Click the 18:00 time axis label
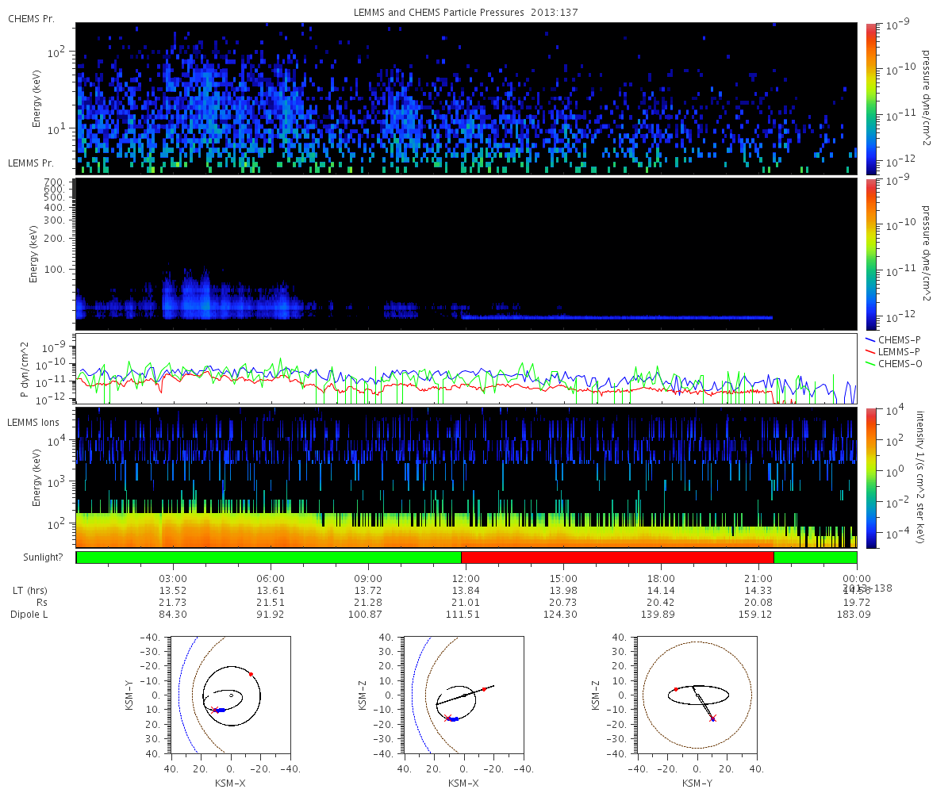This screenshot has width=952, height=793. pyautogui.click(x=662, y=578)
